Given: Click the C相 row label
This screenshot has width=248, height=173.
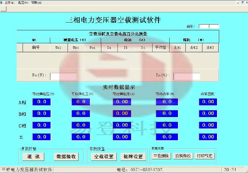Looking at the screenshot, I should point(22,126).
